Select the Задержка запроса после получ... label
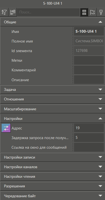 pos(40,138)
